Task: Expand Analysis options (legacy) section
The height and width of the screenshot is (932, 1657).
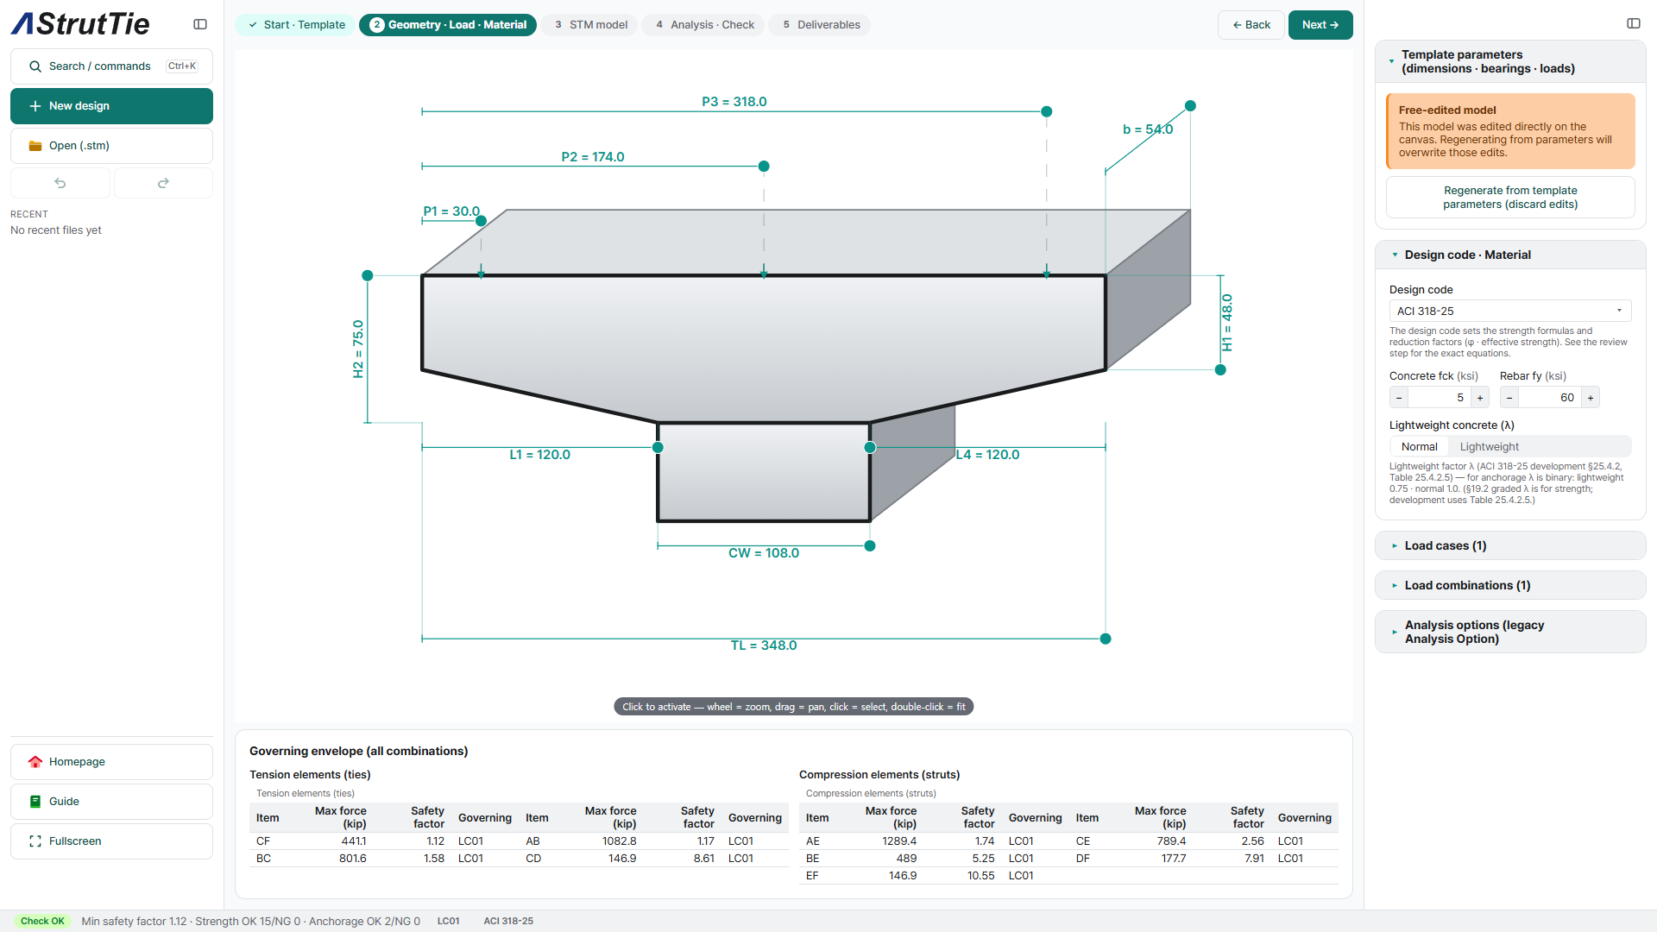Action: click(x=1510, y=632)
